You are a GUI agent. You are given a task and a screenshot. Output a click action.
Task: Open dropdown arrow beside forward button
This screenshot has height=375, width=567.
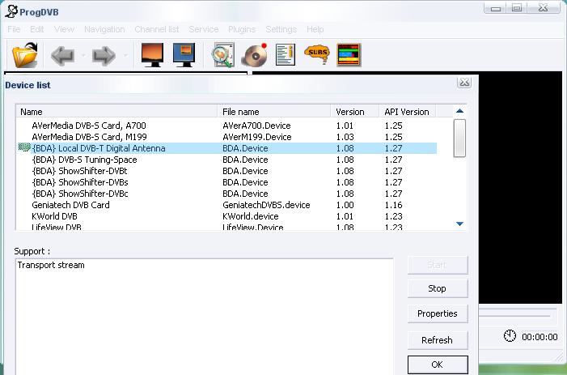click(x=125, y=56)
